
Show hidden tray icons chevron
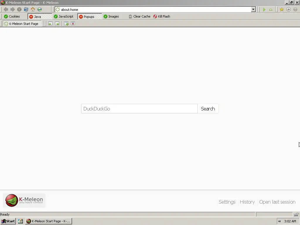(279, 221)
